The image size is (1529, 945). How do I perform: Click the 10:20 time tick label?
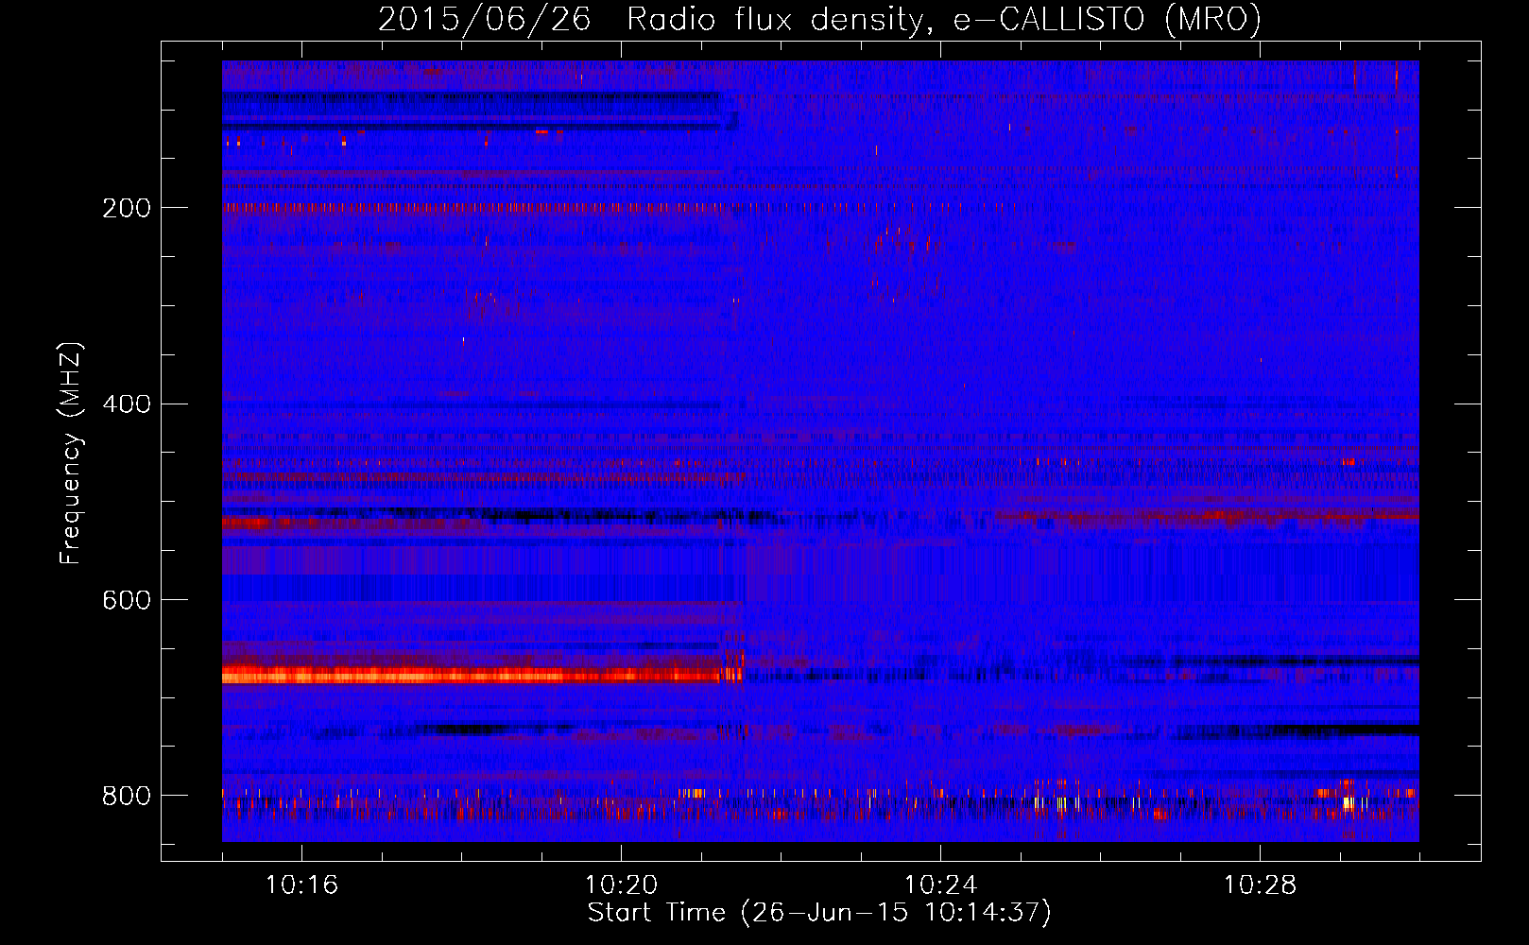pyautogui.click(x=621, y=885)
